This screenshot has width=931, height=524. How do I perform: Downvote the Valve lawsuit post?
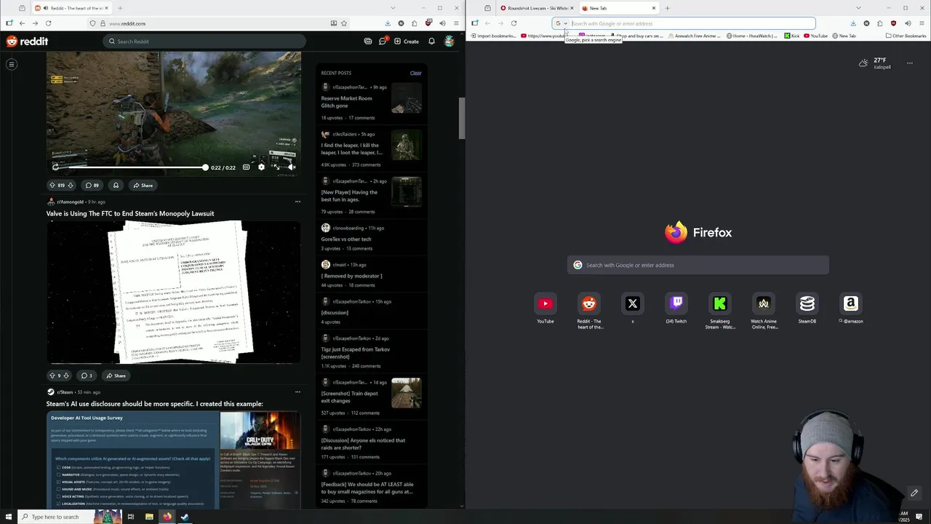(66, 376)
